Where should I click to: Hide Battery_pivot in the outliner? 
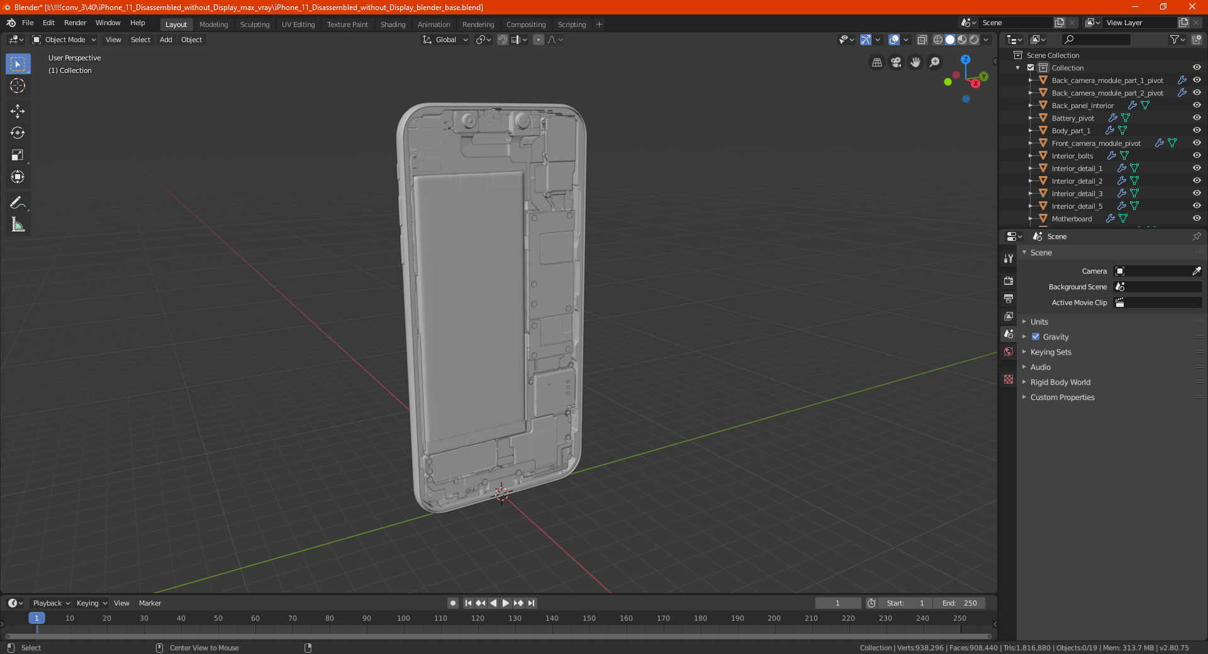coord(1197,118)
